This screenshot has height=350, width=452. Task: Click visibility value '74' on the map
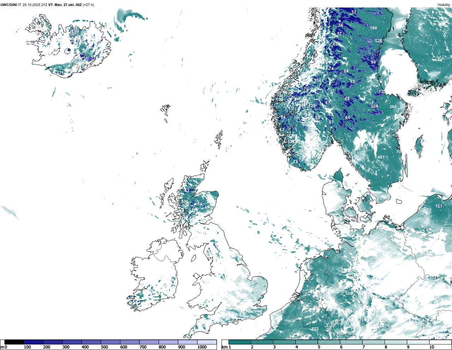331,69
